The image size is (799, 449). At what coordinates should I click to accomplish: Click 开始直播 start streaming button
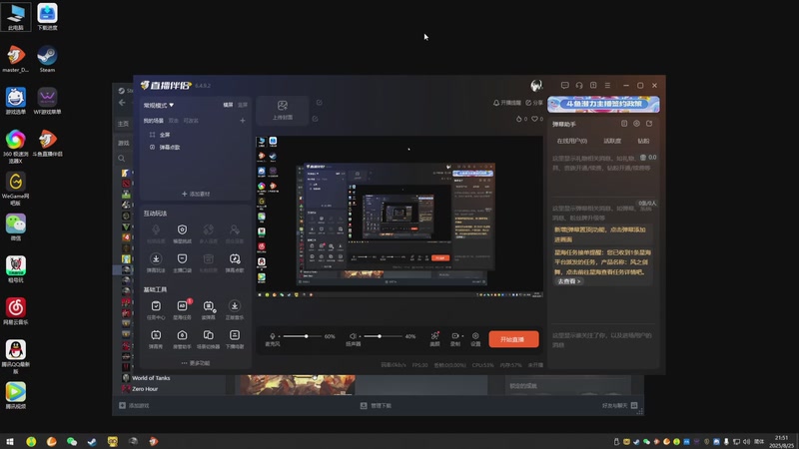pyautogui.click(x=513, y=339)
